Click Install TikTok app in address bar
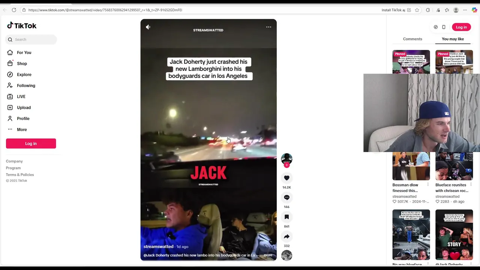The height and width of the screenshot is (270, 480). pyautogui.click(x=393, y=10)
